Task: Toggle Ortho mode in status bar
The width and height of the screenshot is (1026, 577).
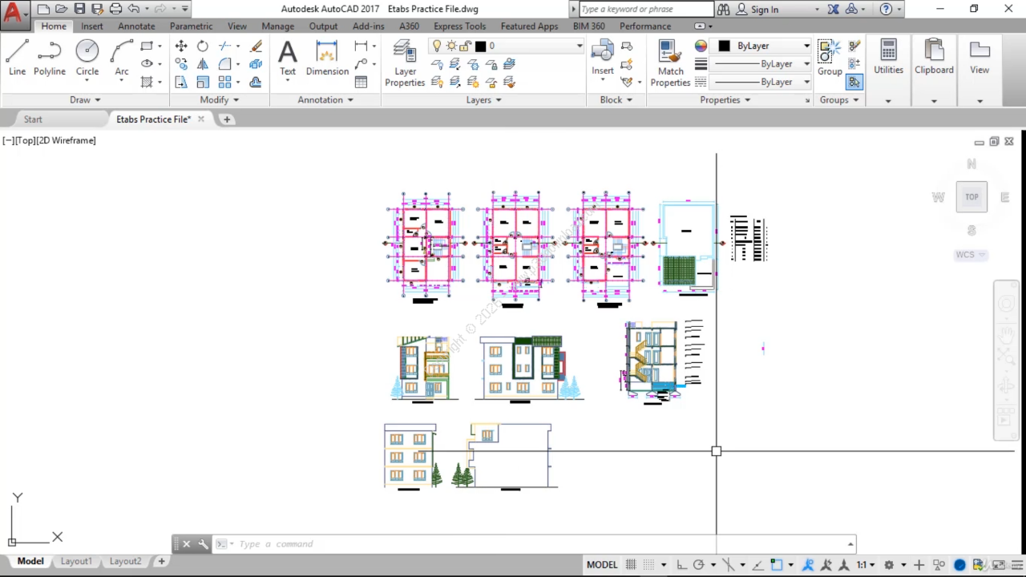Action: click(x=681, y=564)
